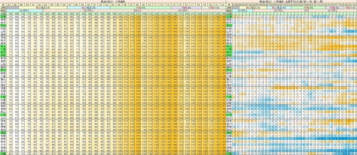Click the 年 header cell of the difference table
The width and height of the screenshot is (357, 155).
point(229,5)
